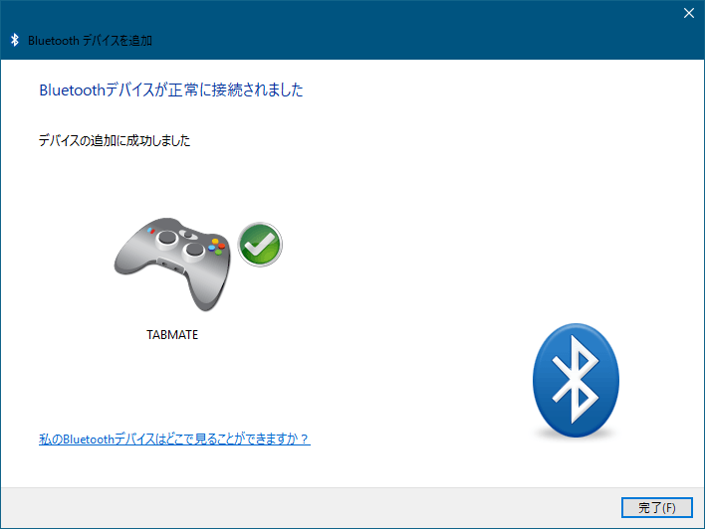Click the text デバイスの追加に成功しました
The height and width of the screenshot is (529, 705).
(115, 140)
